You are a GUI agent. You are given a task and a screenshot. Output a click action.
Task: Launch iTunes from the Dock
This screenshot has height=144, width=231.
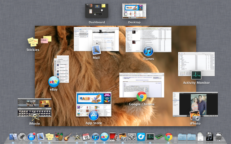[x=95, y=137]
